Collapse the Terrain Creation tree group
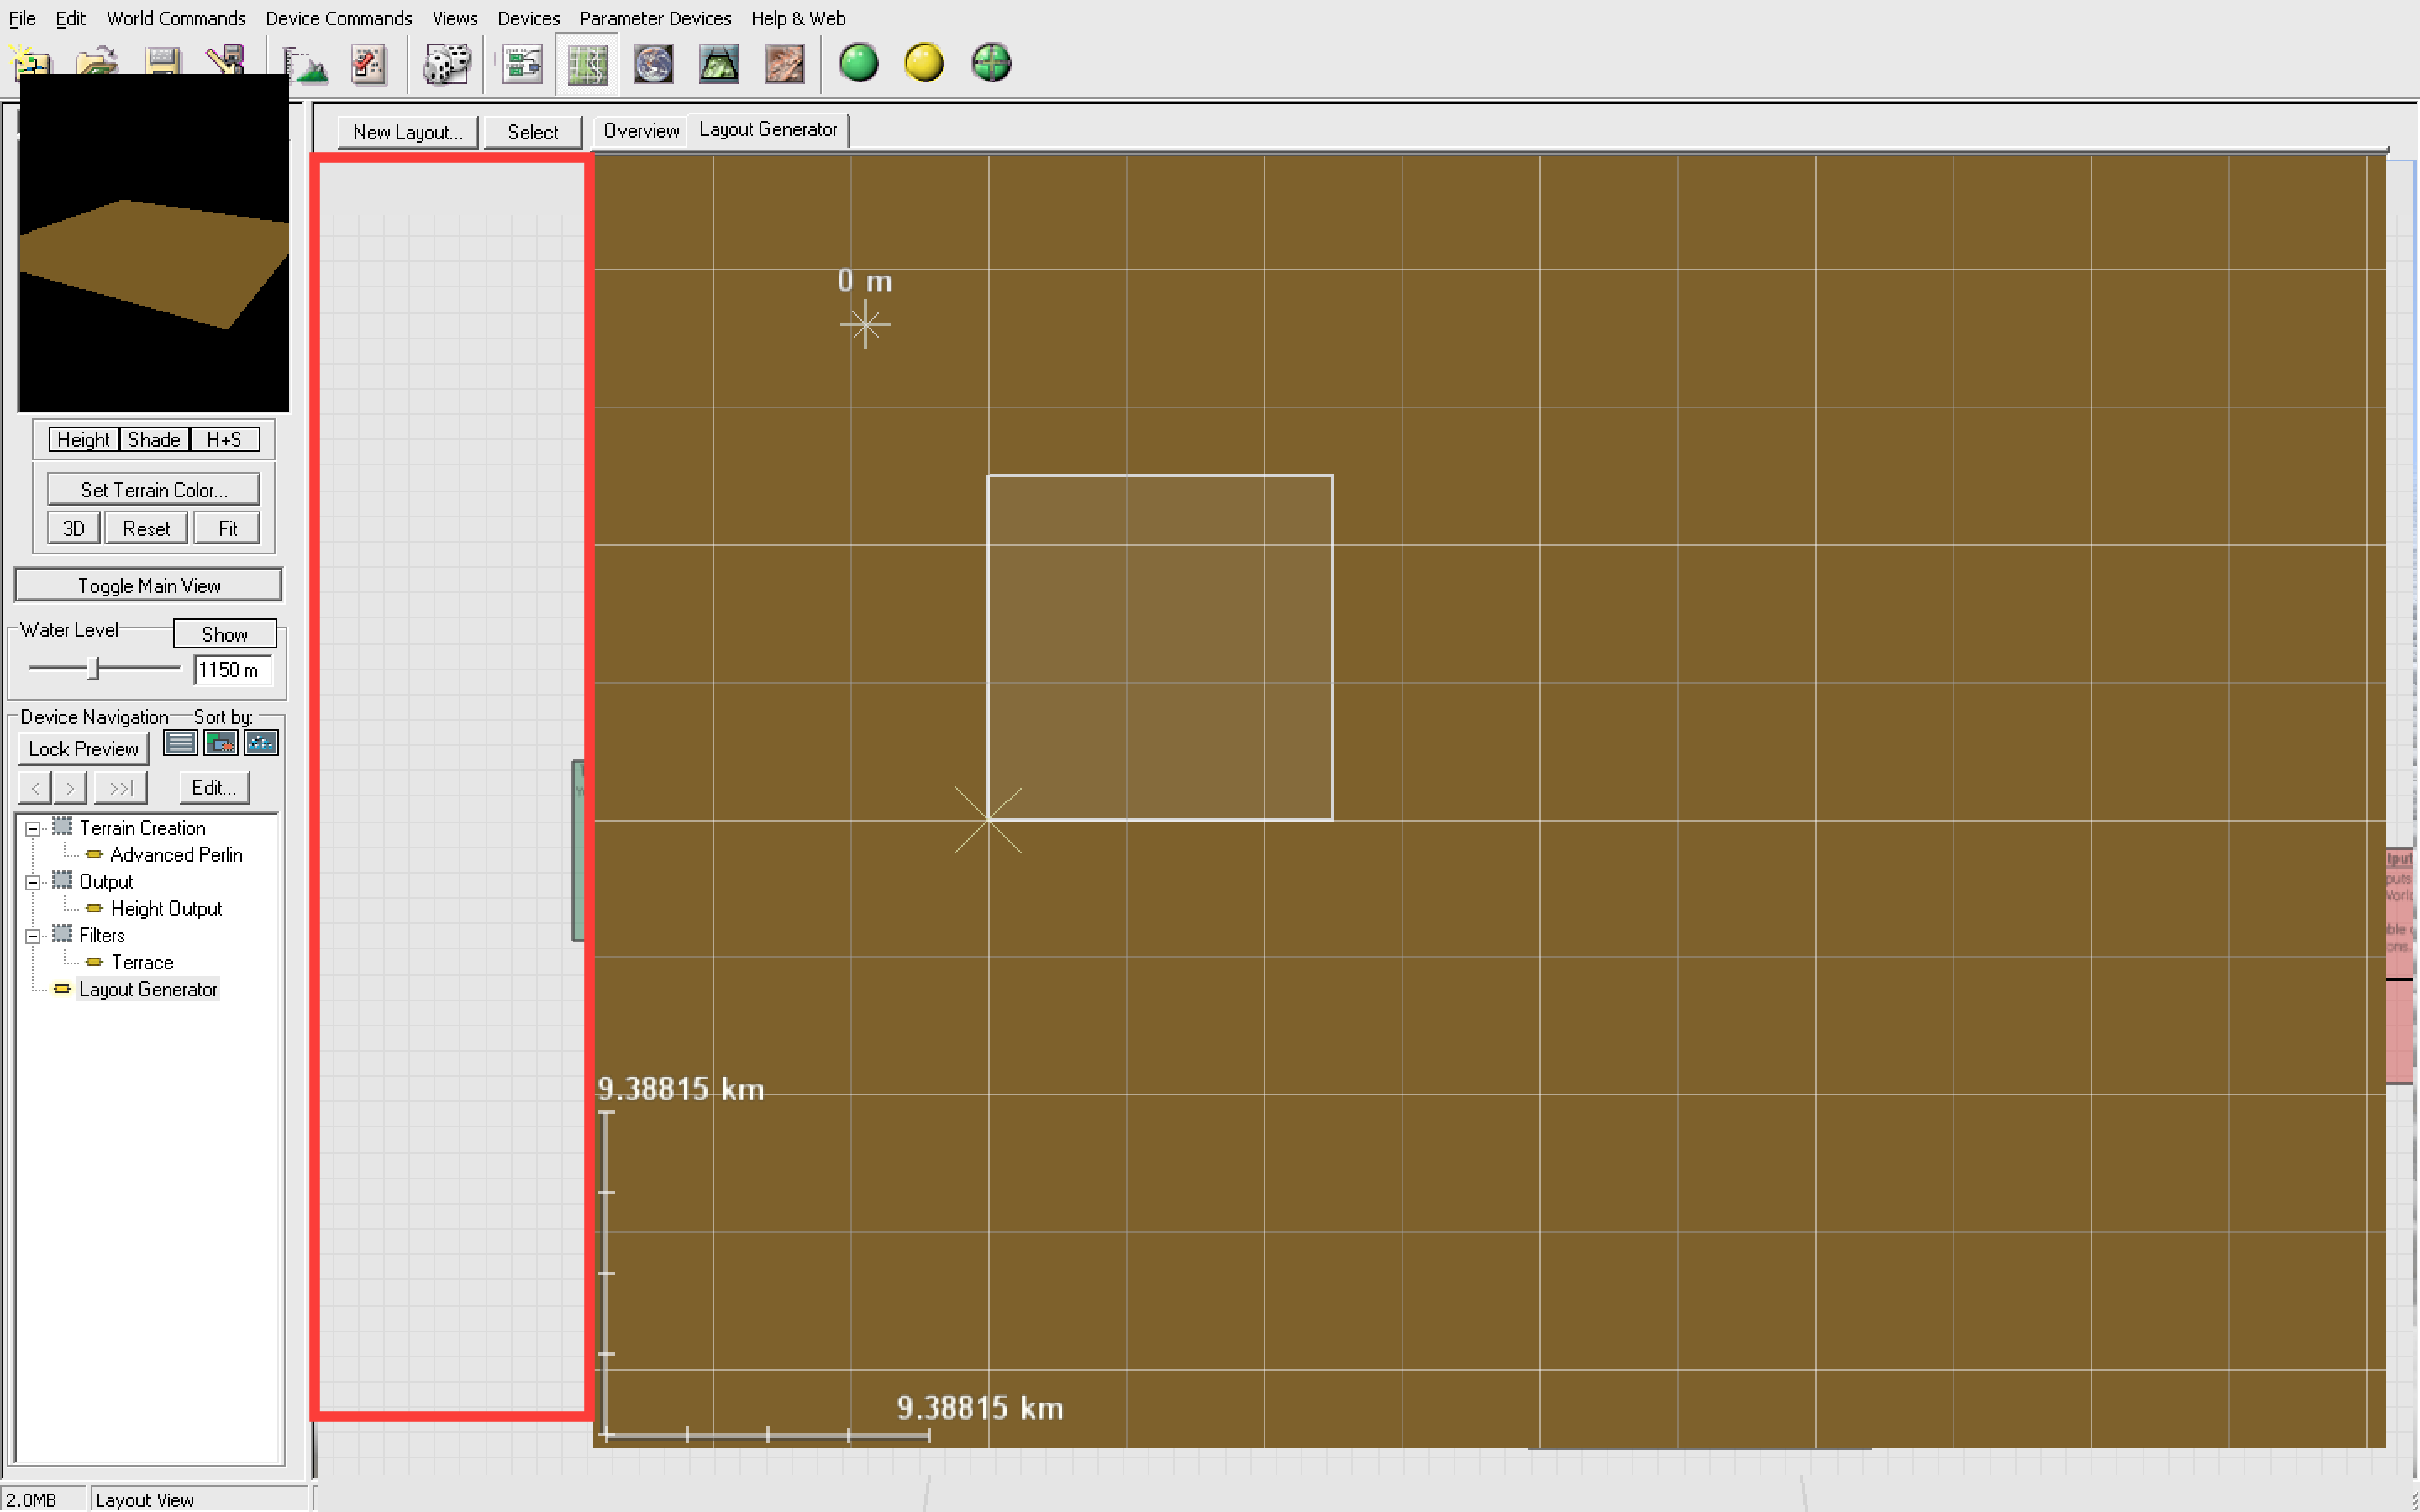Screen dimensions: 2420x1512 (33, 829)
